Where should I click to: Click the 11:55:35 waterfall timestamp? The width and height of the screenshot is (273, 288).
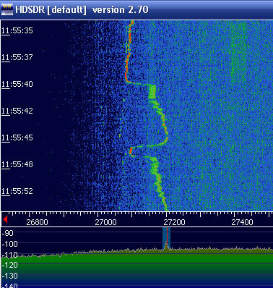point(17,30)
